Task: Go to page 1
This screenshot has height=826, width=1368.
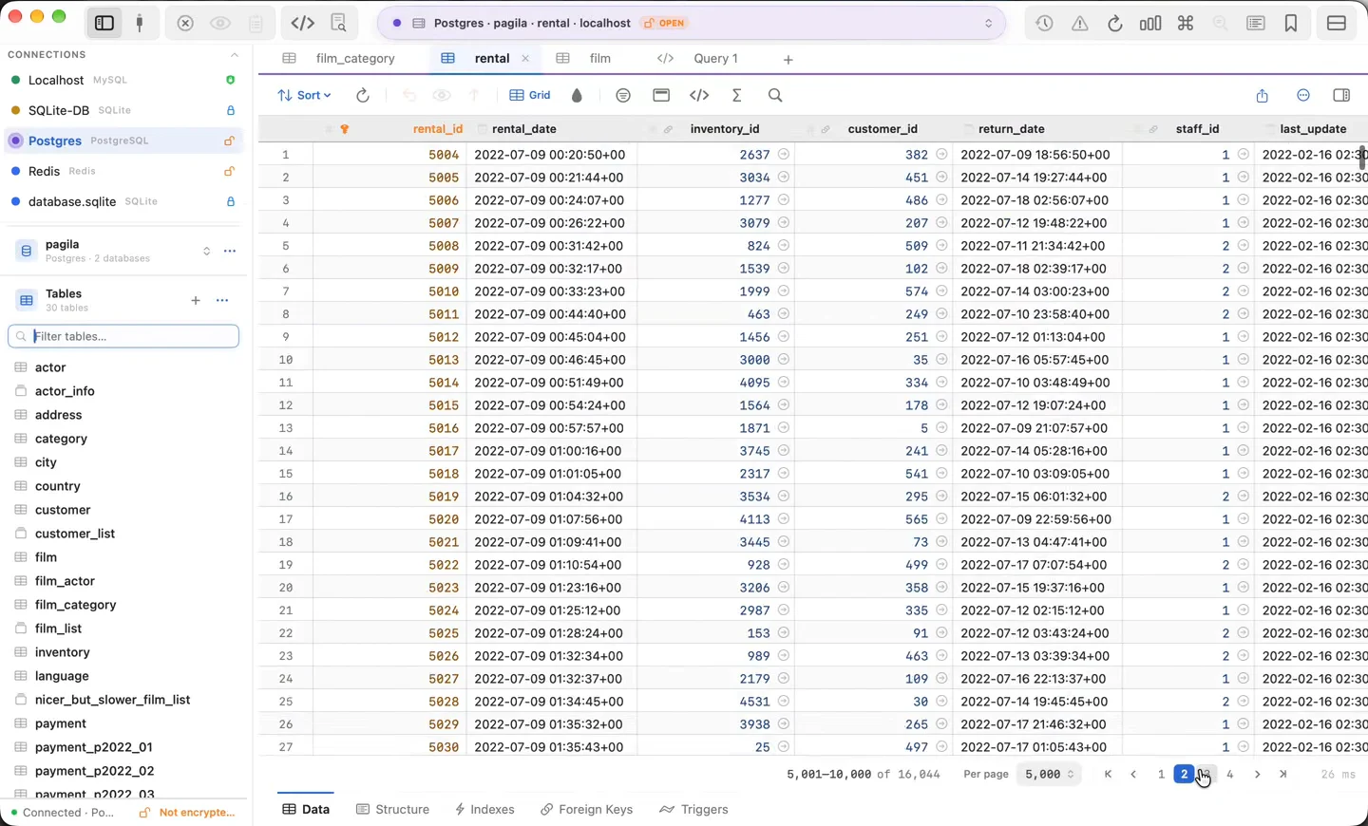Action: [1161, 775]
